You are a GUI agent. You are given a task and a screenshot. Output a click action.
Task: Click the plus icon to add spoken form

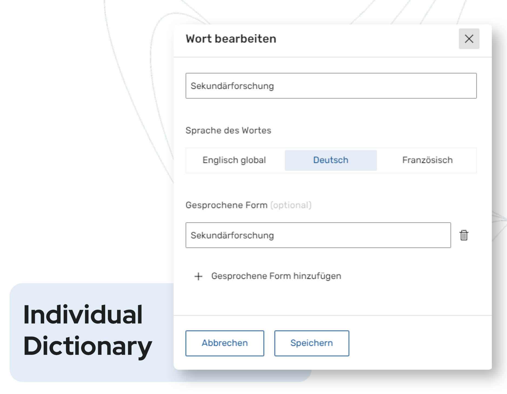pos(198,276)
